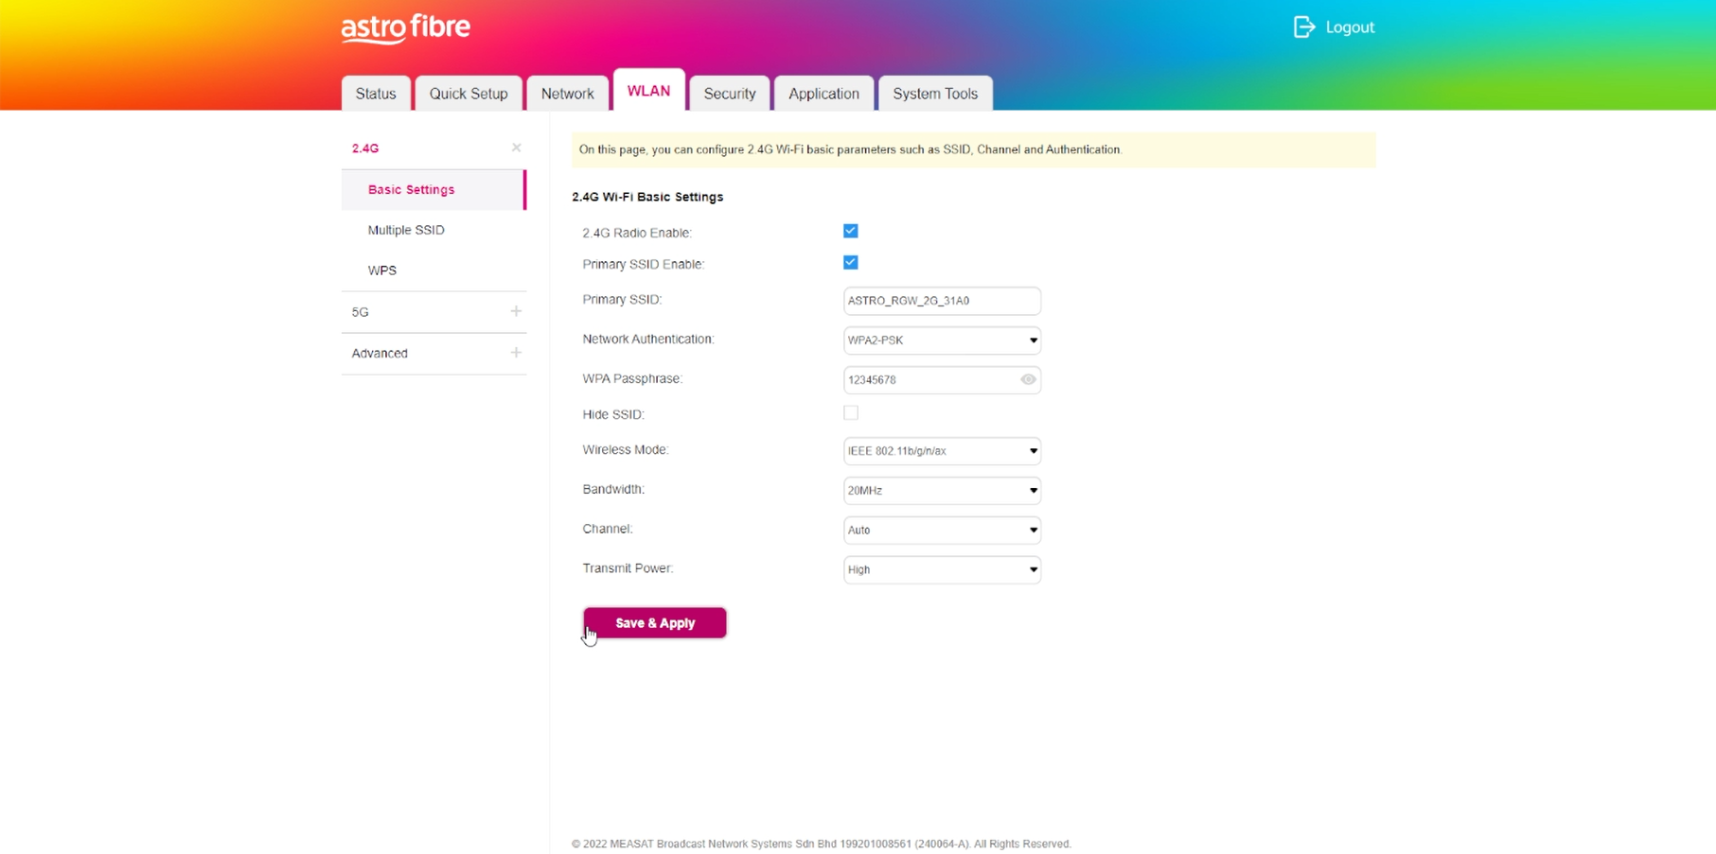Go to Multiple SSID settings
1716x854 pixels.
click(406, 230)
